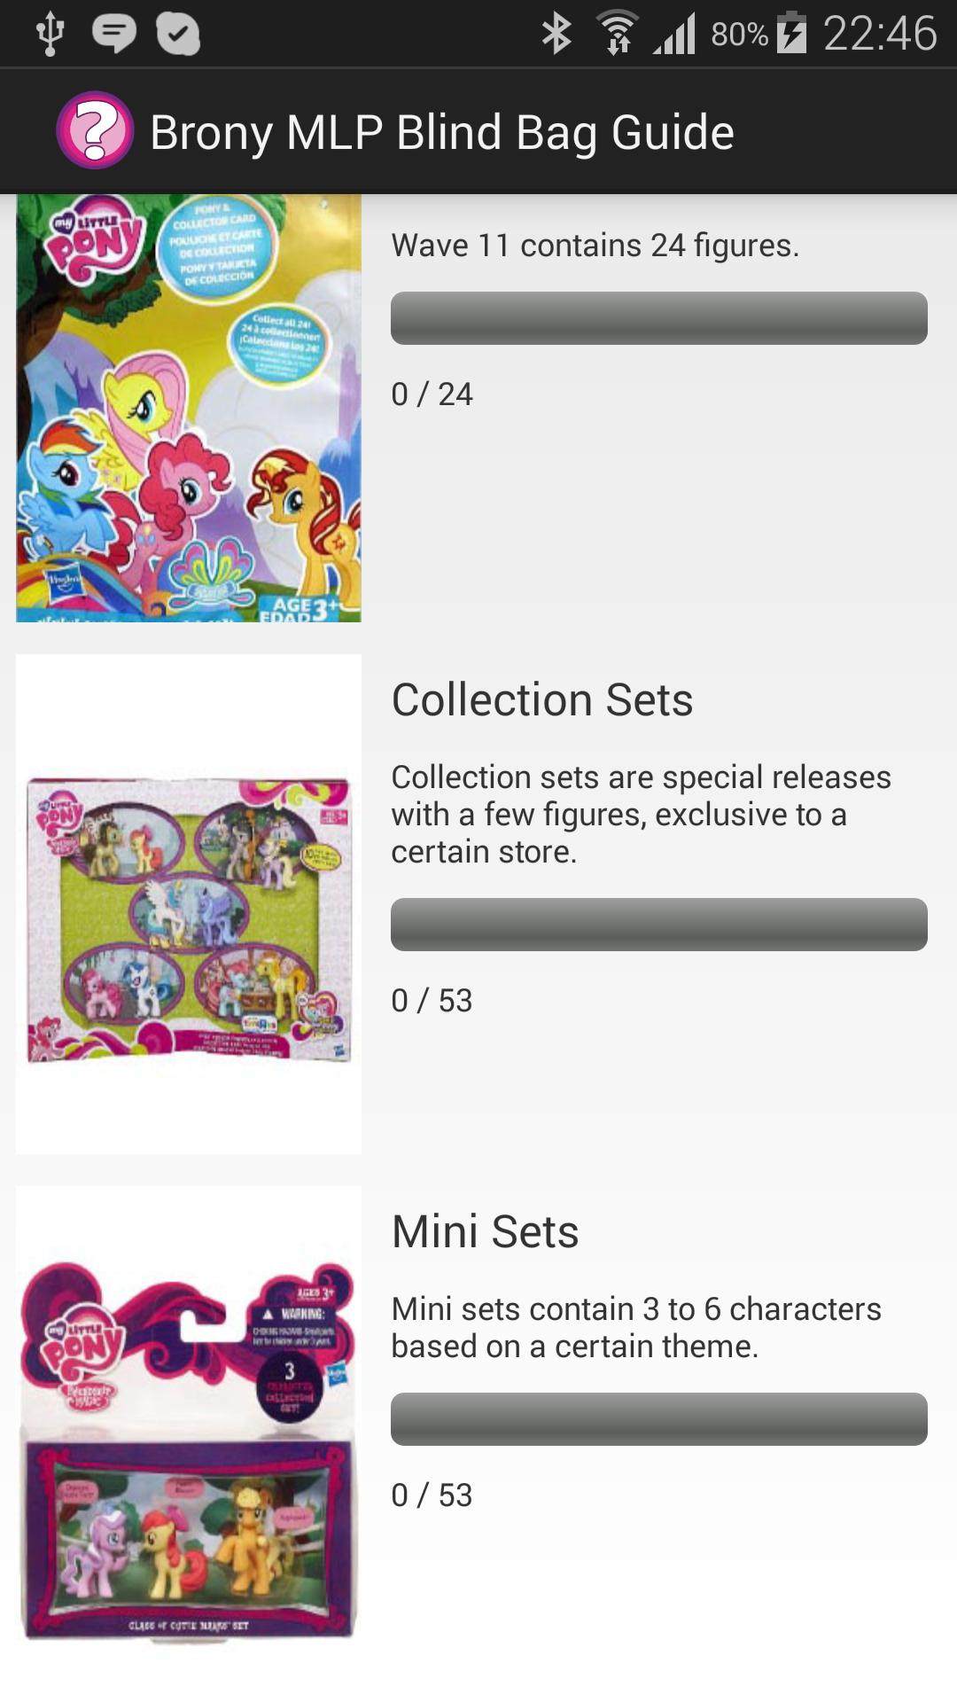Select the Collection Sets heading

pos(542,699)
